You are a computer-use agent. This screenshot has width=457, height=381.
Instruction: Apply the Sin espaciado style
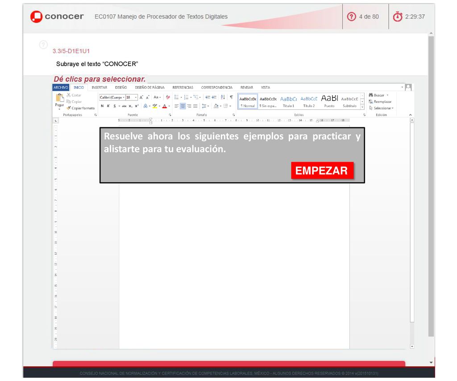[268, 101]
